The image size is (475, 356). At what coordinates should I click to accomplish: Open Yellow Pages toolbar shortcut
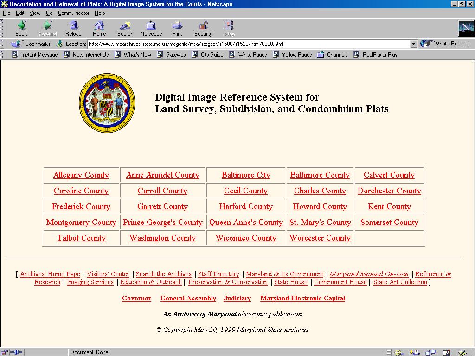pos(293,55)
